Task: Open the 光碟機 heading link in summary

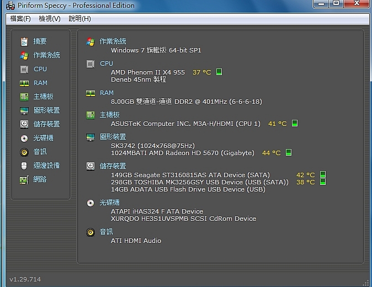Action: tap(110, 203)
